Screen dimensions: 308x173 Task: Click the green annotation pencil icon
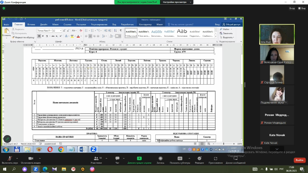[x=7, y=139]
